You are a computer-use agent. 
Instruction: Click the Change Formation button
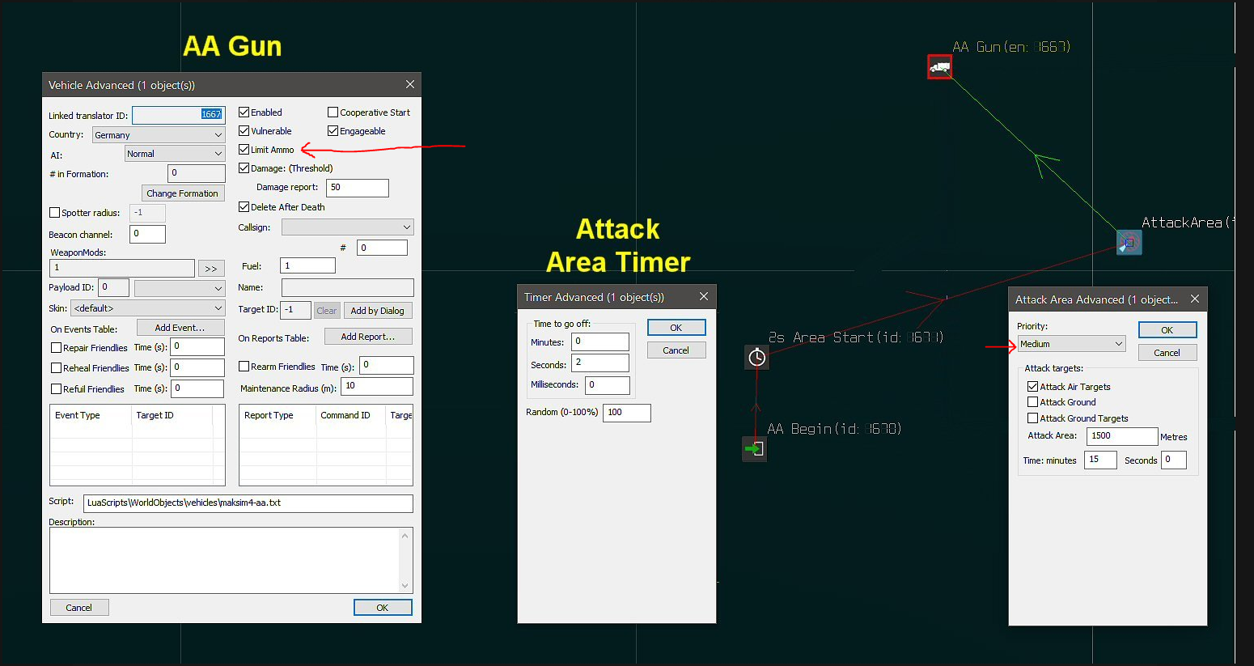pyautogui.click(x=183, y=193)
